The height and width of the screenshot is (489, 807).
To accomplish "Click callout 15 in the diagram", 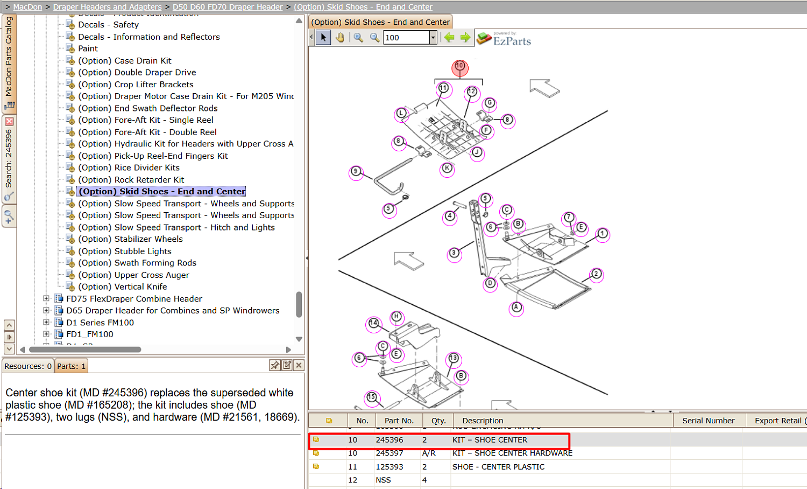I will click(x=372, y=397).
